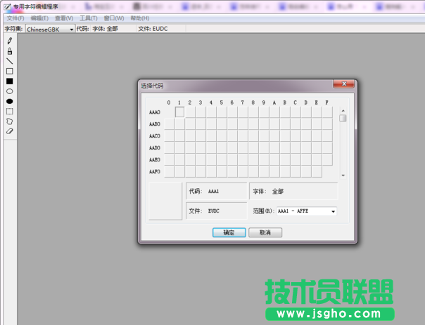Click 文件: EUDC in the main toolbar
The width and height of the screenshot is (425, 325).
click(153, 29)
